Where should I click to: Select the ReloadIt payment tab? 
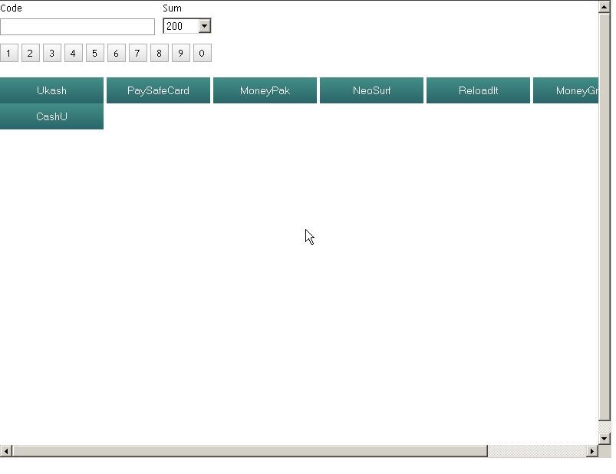(x=478, y=90)
